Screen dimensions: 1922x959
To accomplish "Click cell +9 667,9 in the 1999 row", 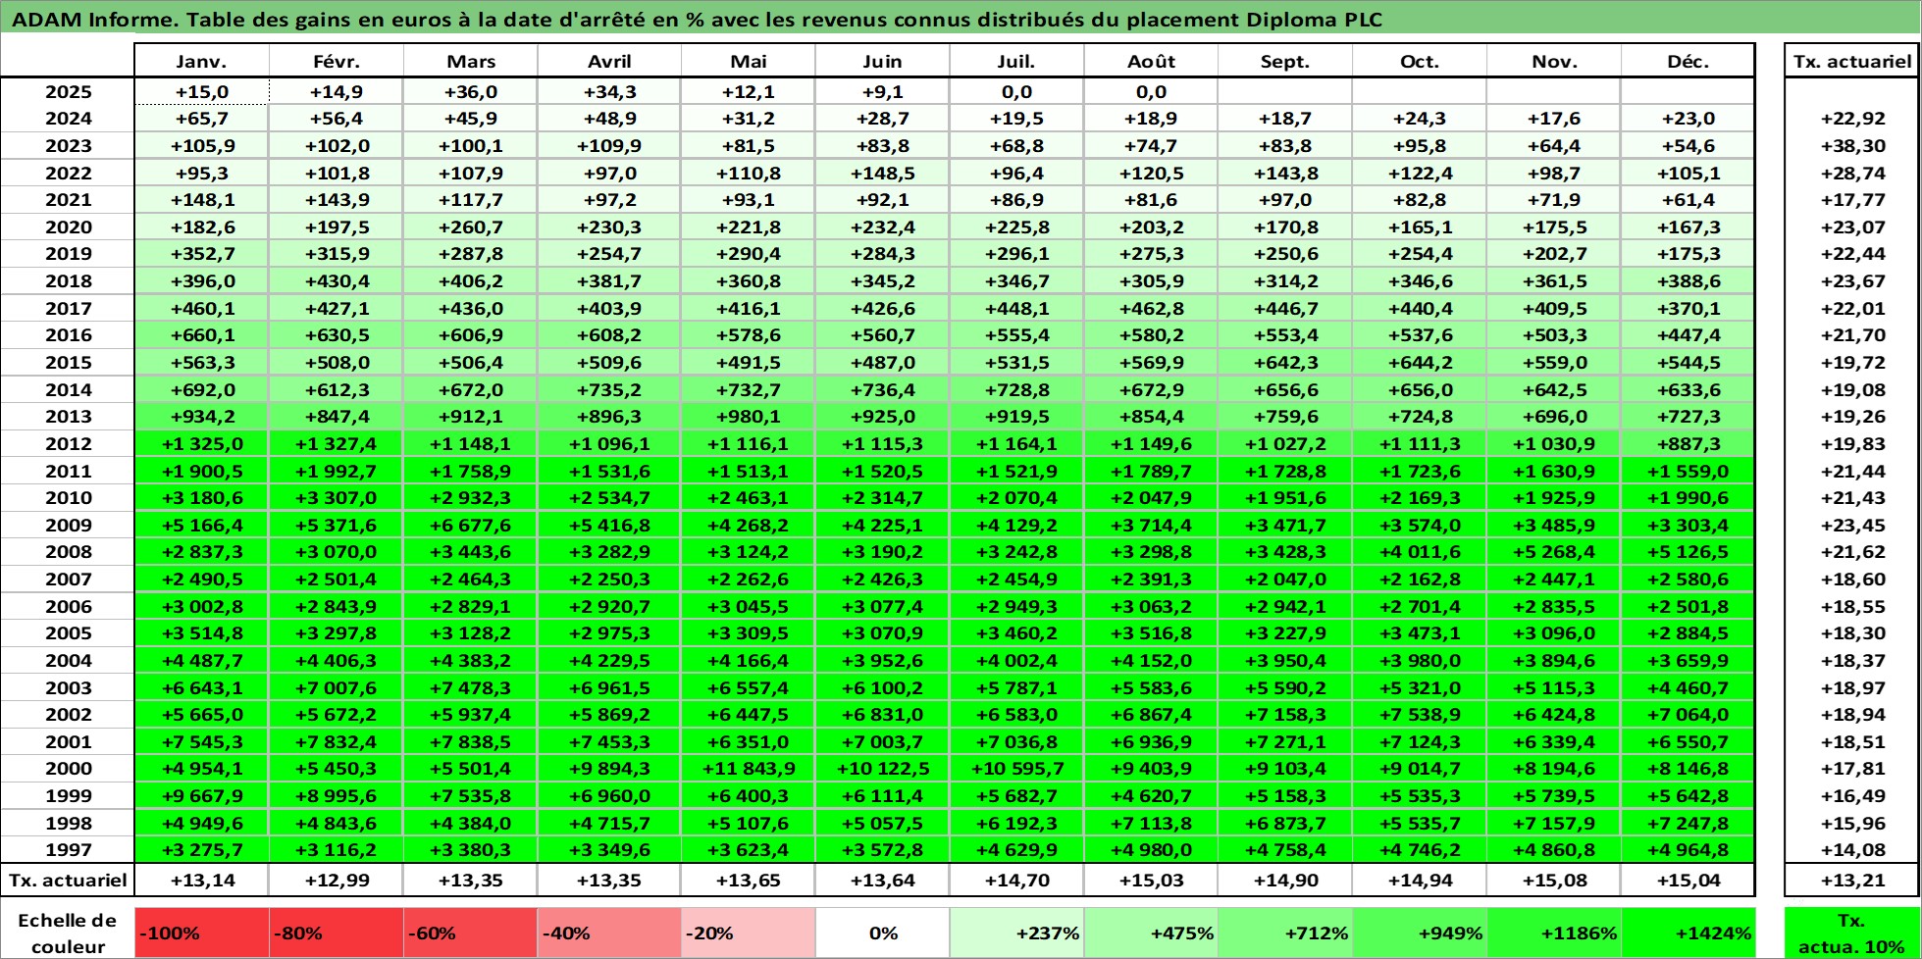I will click(202, 796).
